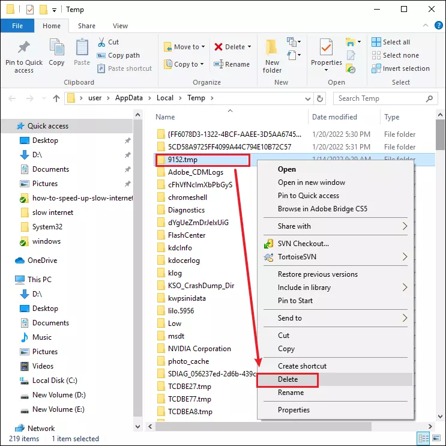The width and height of the screenshot is (446, 446).
Task: Open the ribbon Open dropdown icon
Action: coord(353,42)
